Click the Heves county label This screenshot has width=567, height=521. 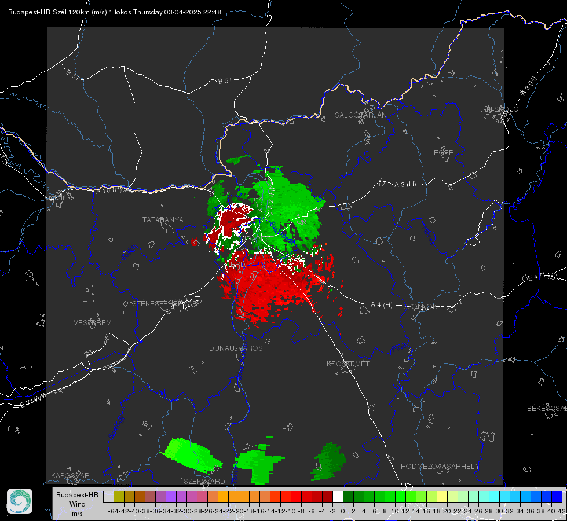[x=428, y=235]
